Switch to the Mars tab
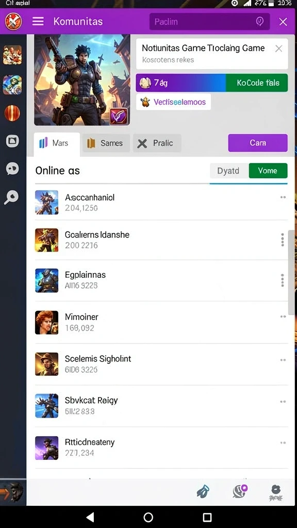The image size is (297, 528). click(x=57, y=143)
